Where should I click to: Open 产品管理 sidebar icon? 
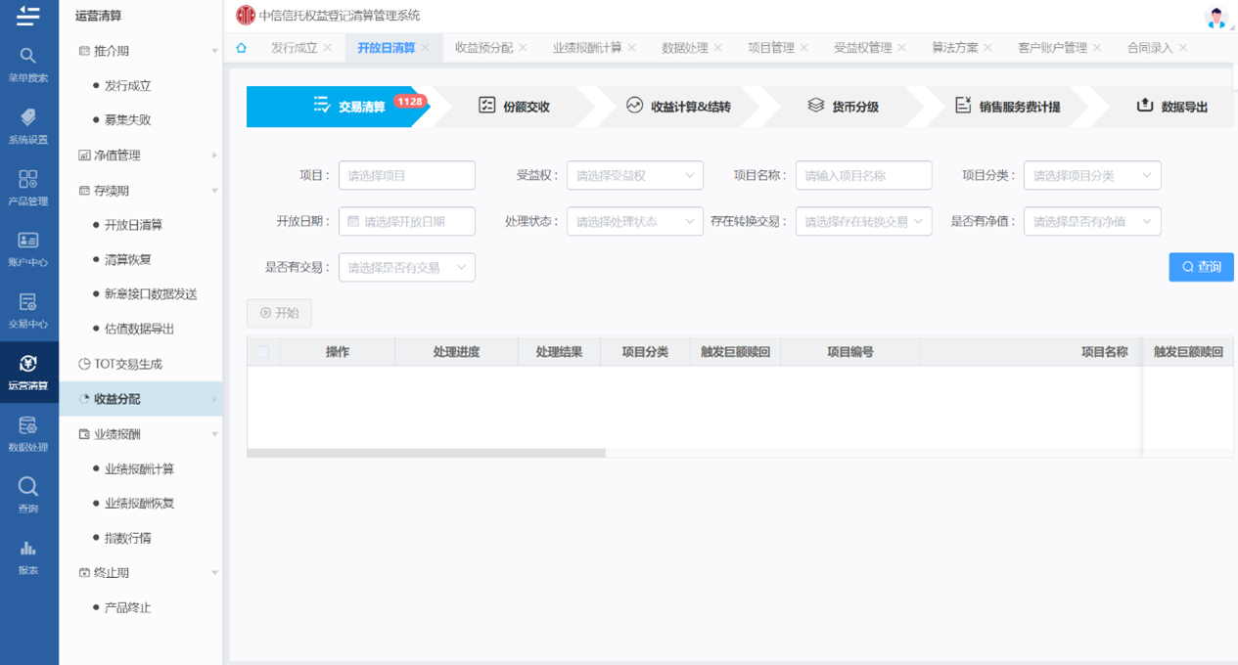pos(28,187)
